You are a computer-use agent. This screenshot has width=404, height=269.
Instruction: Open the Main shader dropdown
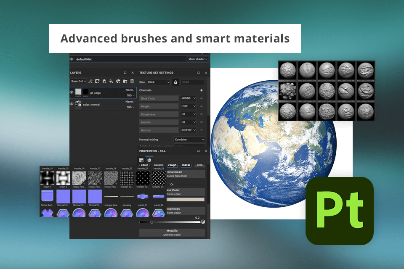point(198,59)
